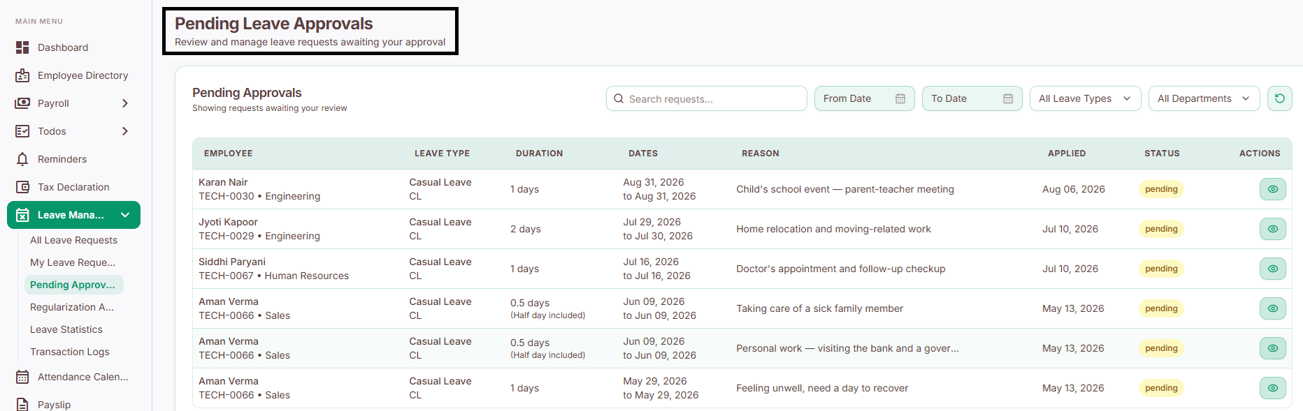Click the Employee Directory badge icon
The height and width of the screenshot is (411, 1303).
(x=22, y=75)
